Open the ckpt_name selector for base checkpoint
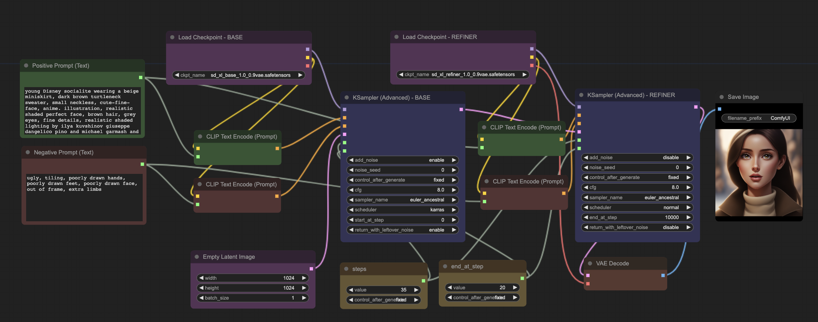 coord(239,75)
